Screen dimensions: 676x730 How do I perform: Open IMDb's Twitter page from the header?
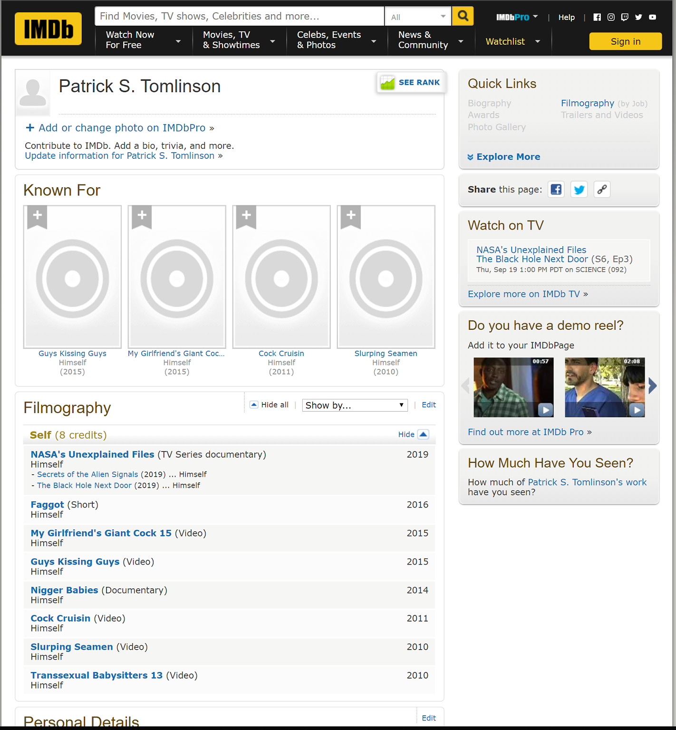pyautogui.click(x=638, y=17)
